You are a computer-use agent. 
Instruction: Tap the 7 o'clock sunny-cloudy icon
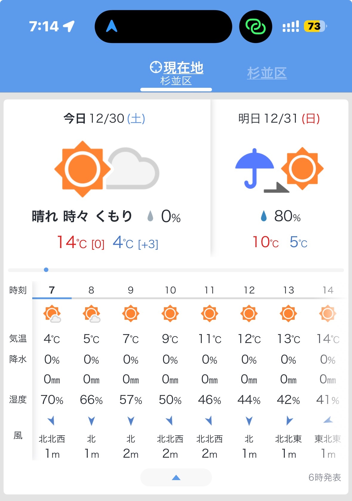coord(52,314)
